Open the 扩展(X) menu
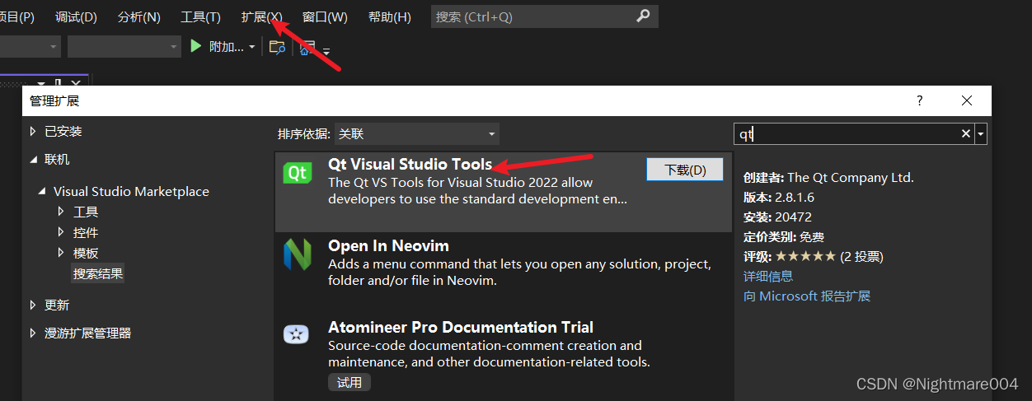1032x401 pixels. 262,16
